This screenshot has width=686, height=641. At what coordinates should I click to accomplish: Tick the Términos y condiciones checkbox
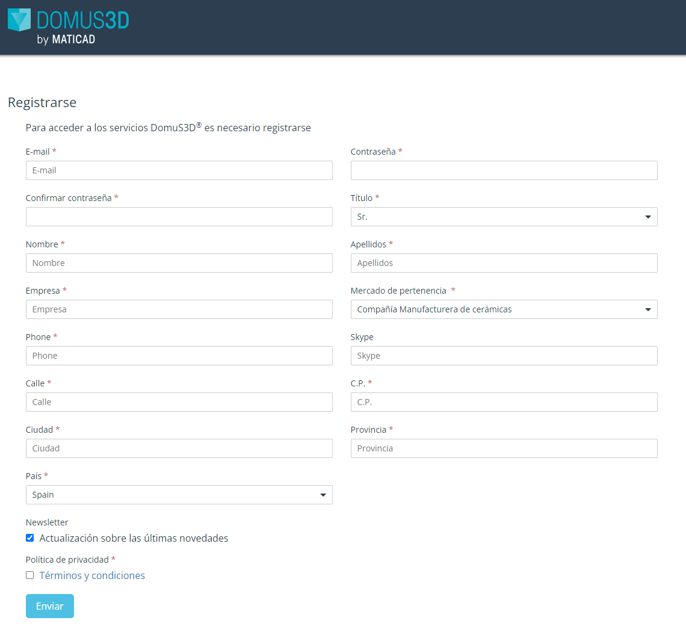[29, 575]
